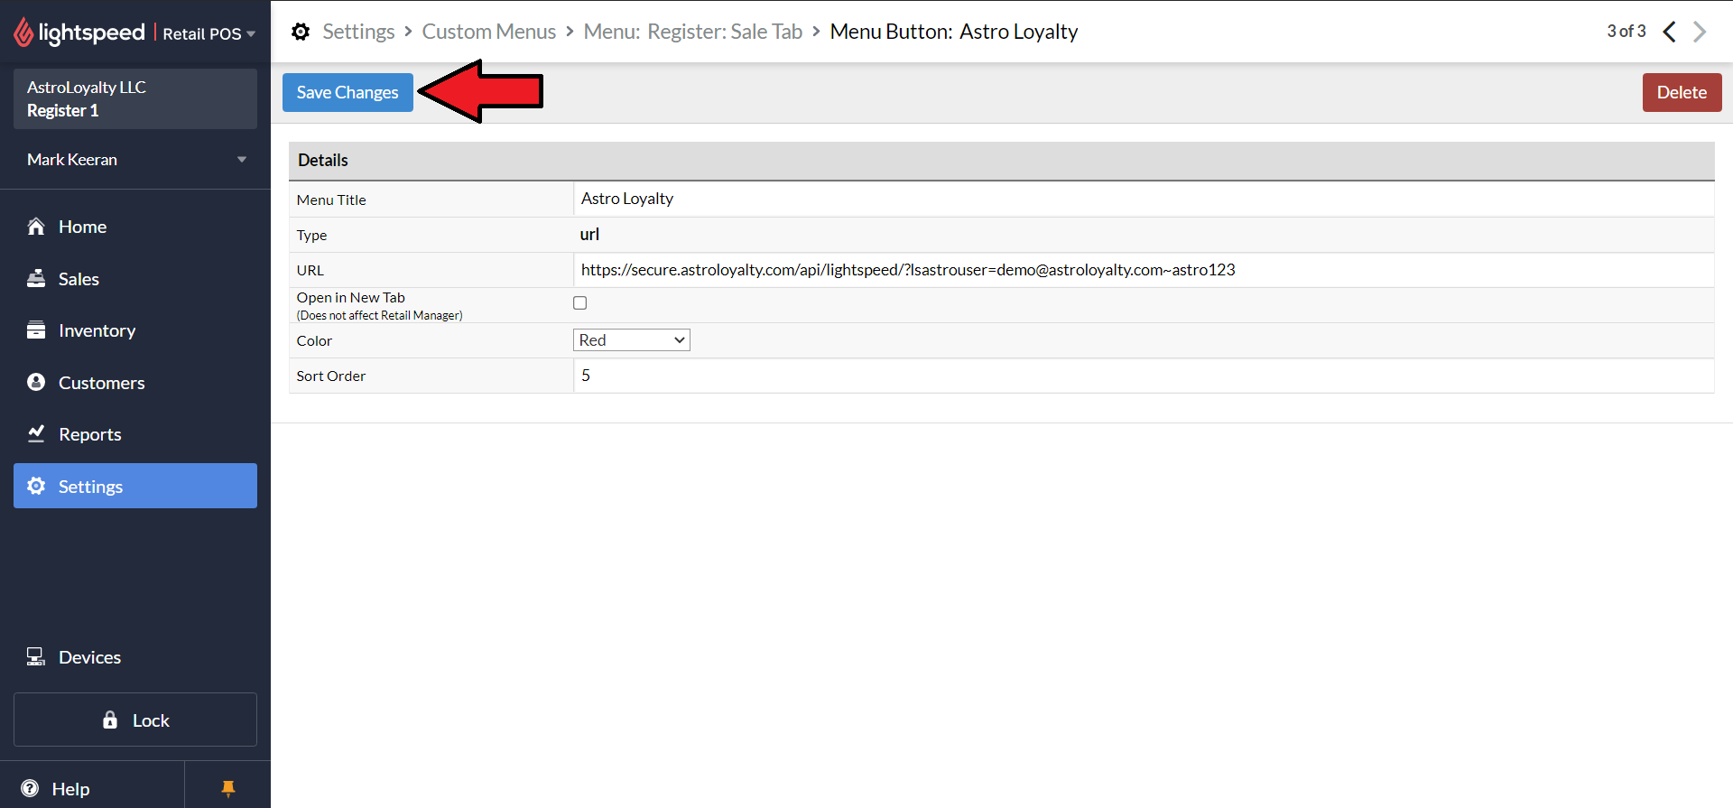Open Customers from the sidebar
Image resolution: width=1733 pixels, height=808 pixels.
[x=135, y=383]
